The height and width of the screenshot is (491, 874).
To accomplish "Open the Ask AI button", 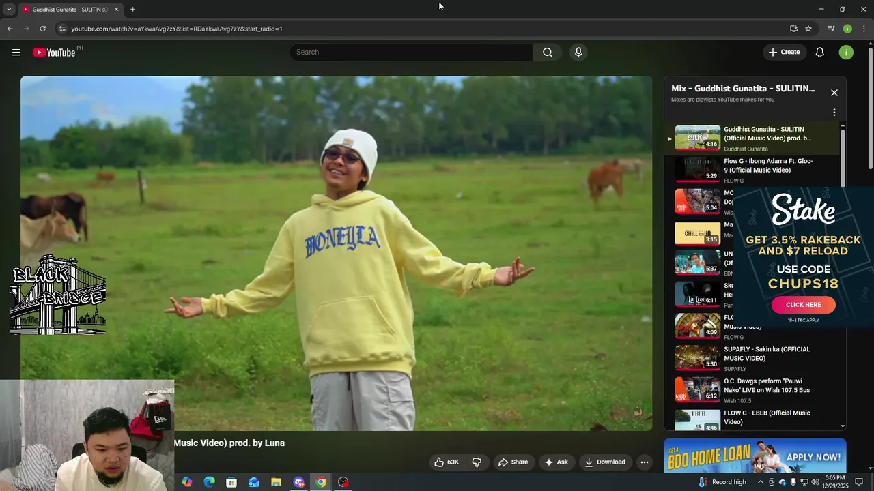I will (556, 462).
